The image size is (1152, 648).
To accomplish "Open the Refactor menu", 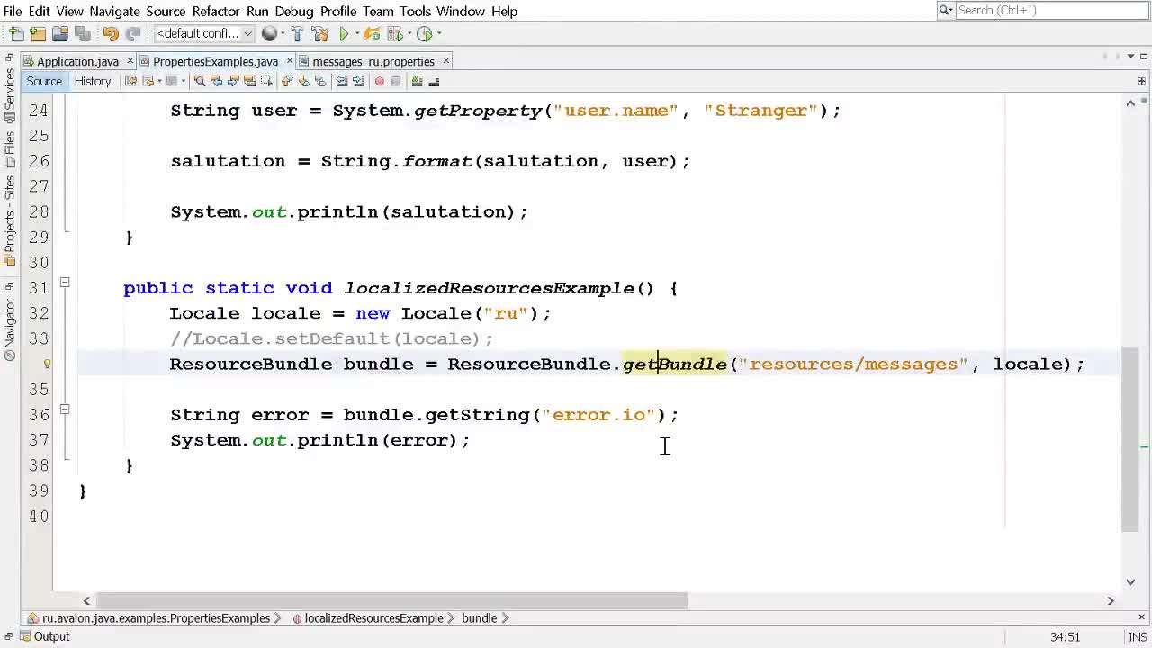I will pyautogui.click(x=216, y=11).
